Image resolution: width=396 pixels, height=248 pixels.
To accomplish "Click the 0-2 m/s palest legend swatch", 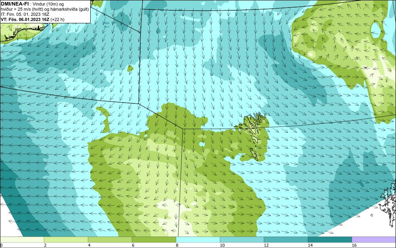I will (22, 239).
